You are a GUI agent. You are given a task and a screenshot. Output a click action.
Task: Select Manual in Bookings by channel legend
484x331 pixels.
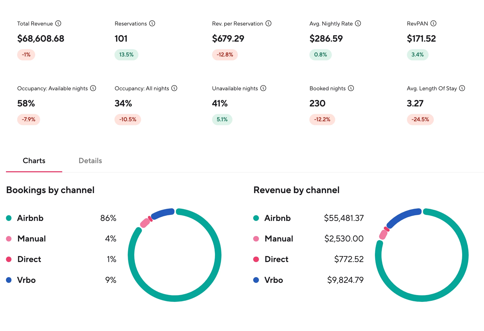click(31, 239)
